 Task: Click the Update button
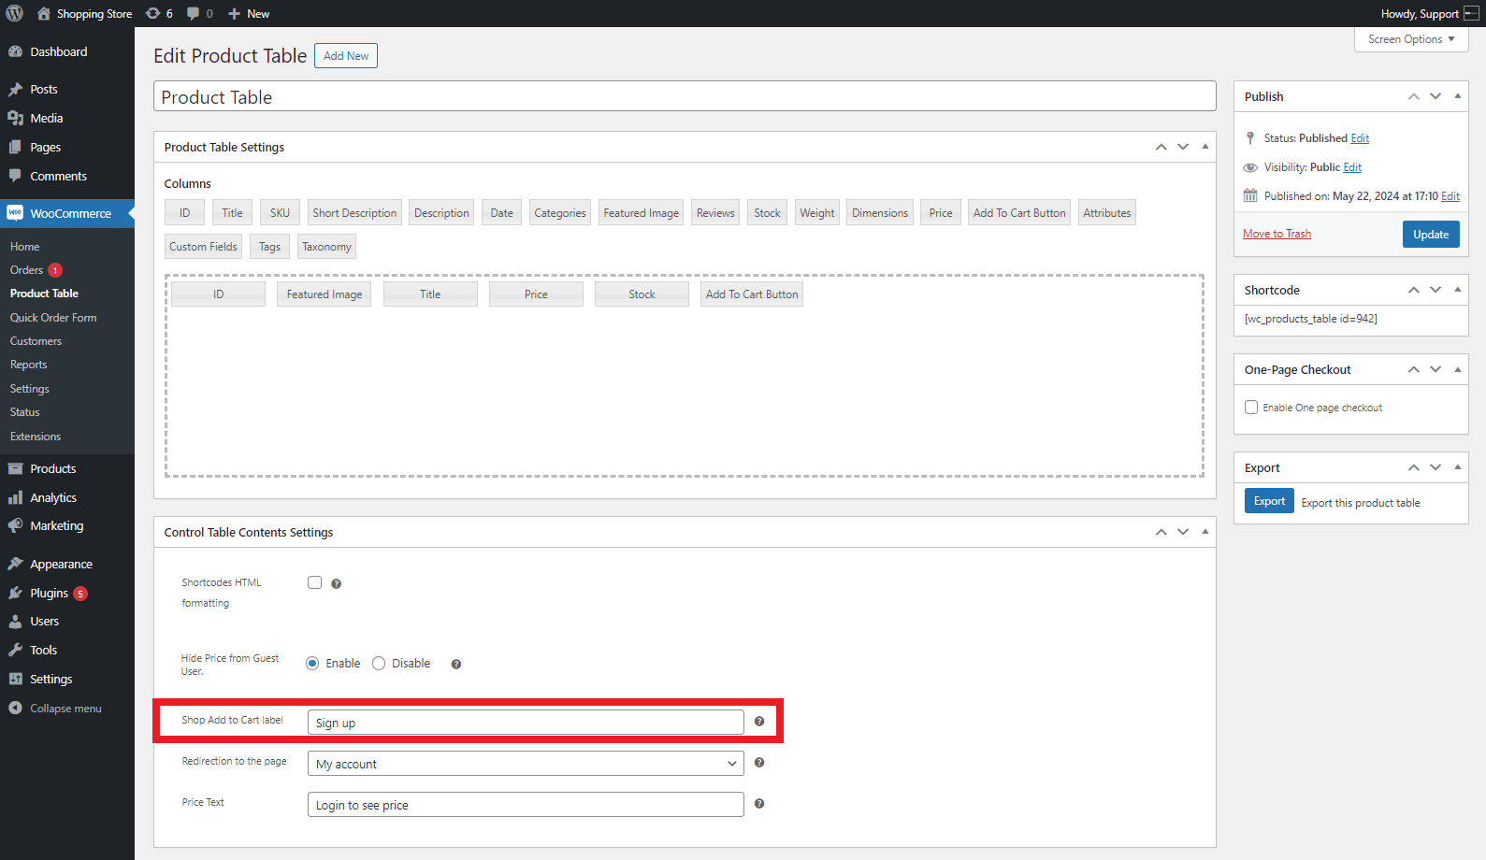1430,235
